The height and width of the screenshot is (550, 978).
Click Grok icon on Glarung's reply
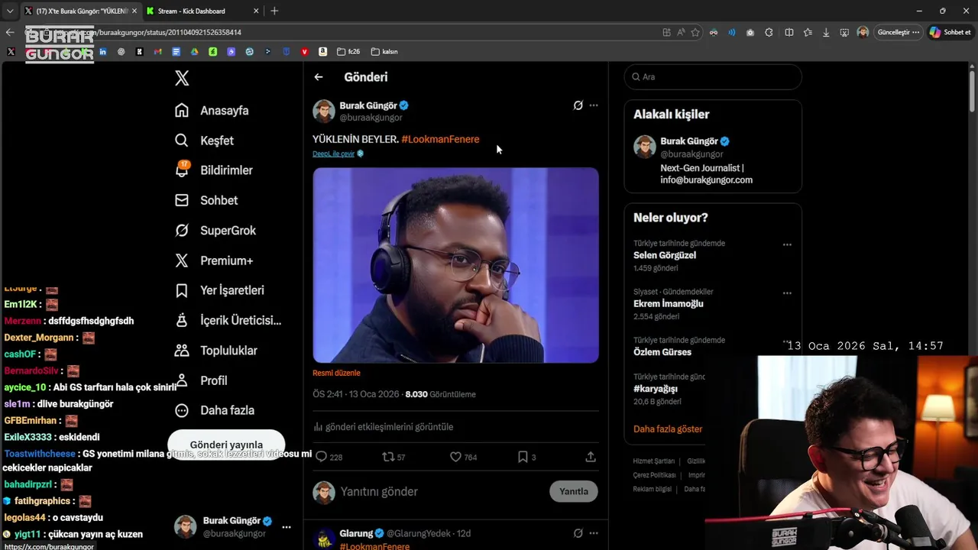[x=578, y=533]
